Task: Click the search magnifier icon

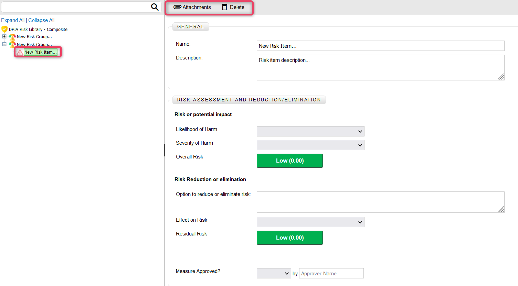Action: [155, 7]
